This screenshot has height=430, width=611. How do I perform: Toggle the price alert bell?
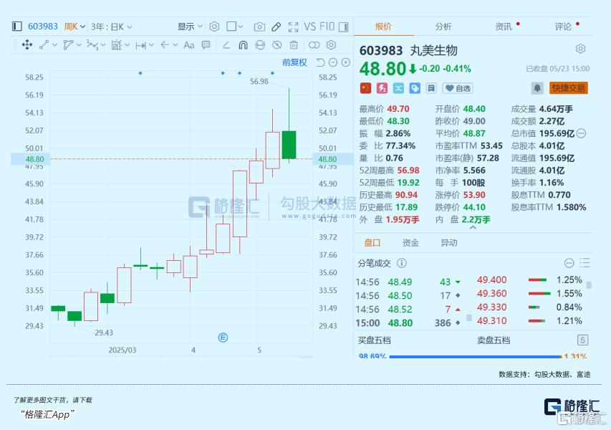[x=537, y=88]
